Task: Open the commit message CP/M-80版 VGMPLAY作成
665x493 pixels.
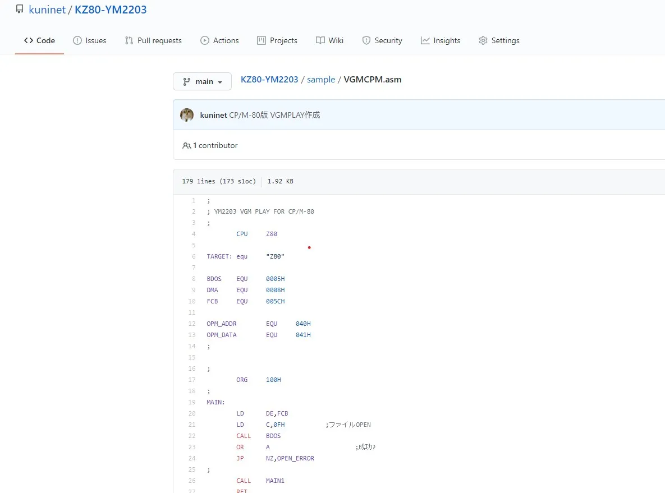Action: point(274,115)
